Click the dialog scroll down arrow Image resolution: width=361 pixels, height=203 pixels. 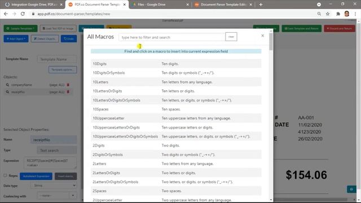271,200
